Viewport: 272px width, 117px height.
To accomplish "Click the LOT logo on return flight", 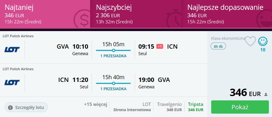I will click(x=12, y=83).
